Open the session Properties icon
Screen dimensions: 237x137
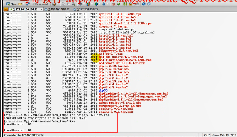(x=54, y=4)
